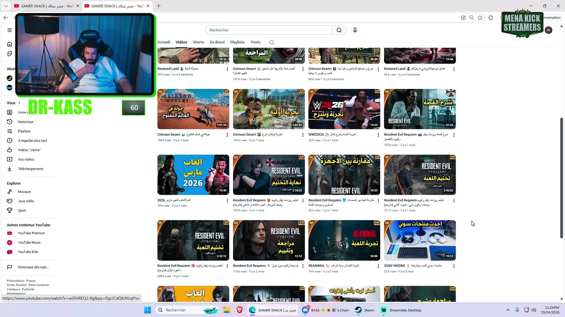Switch to the Accueil channel tab

tap(164, 42)
